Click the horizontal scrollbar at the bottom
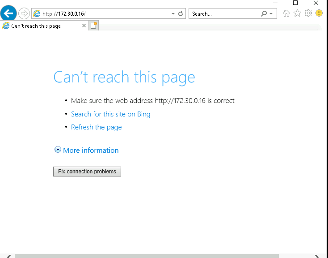This screenshot has height=258, width=328. (147, 256)
